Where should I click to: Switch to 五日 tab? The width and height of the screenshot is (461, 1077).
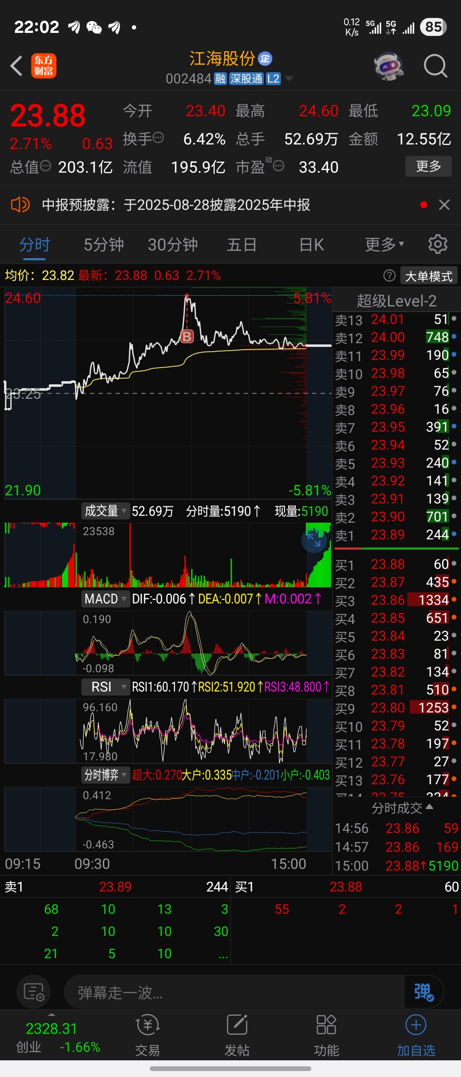[242, 245]
